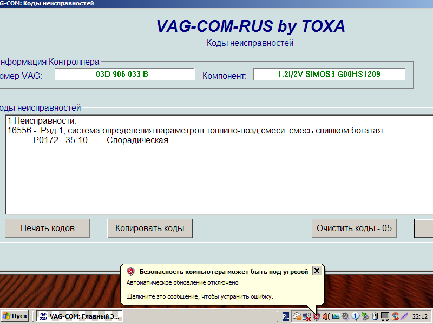Click the safely remove hardware tray icon
The height and width of the screenshot is (324, 433).
point(365,316)
